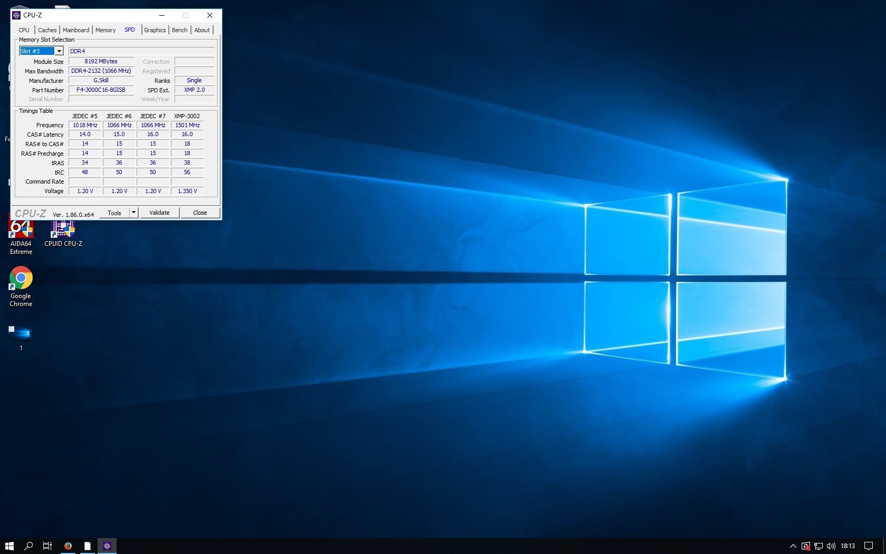Switch to the Mainboard tab
The height and width of the screenshot is (554, 886).
pyautogui.click(x=76, y=30)
